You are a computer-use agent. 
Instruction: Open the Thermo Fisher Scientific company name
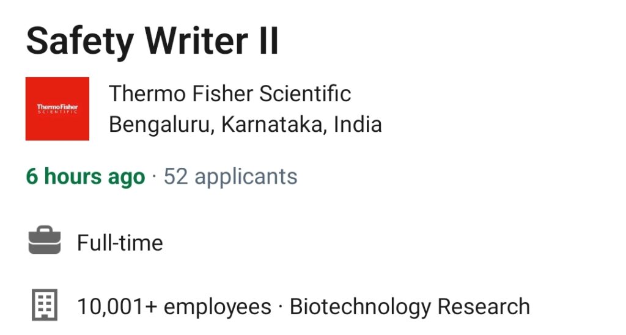pyautogui.click(x=230, y=94)
